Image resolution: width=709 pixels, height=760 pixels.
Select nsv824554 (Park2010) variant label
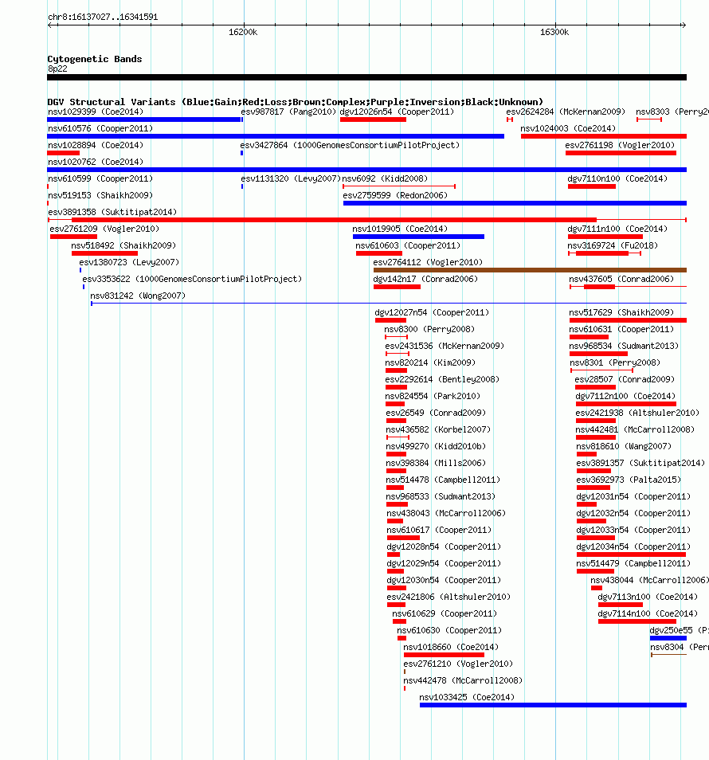coord(433,396)
